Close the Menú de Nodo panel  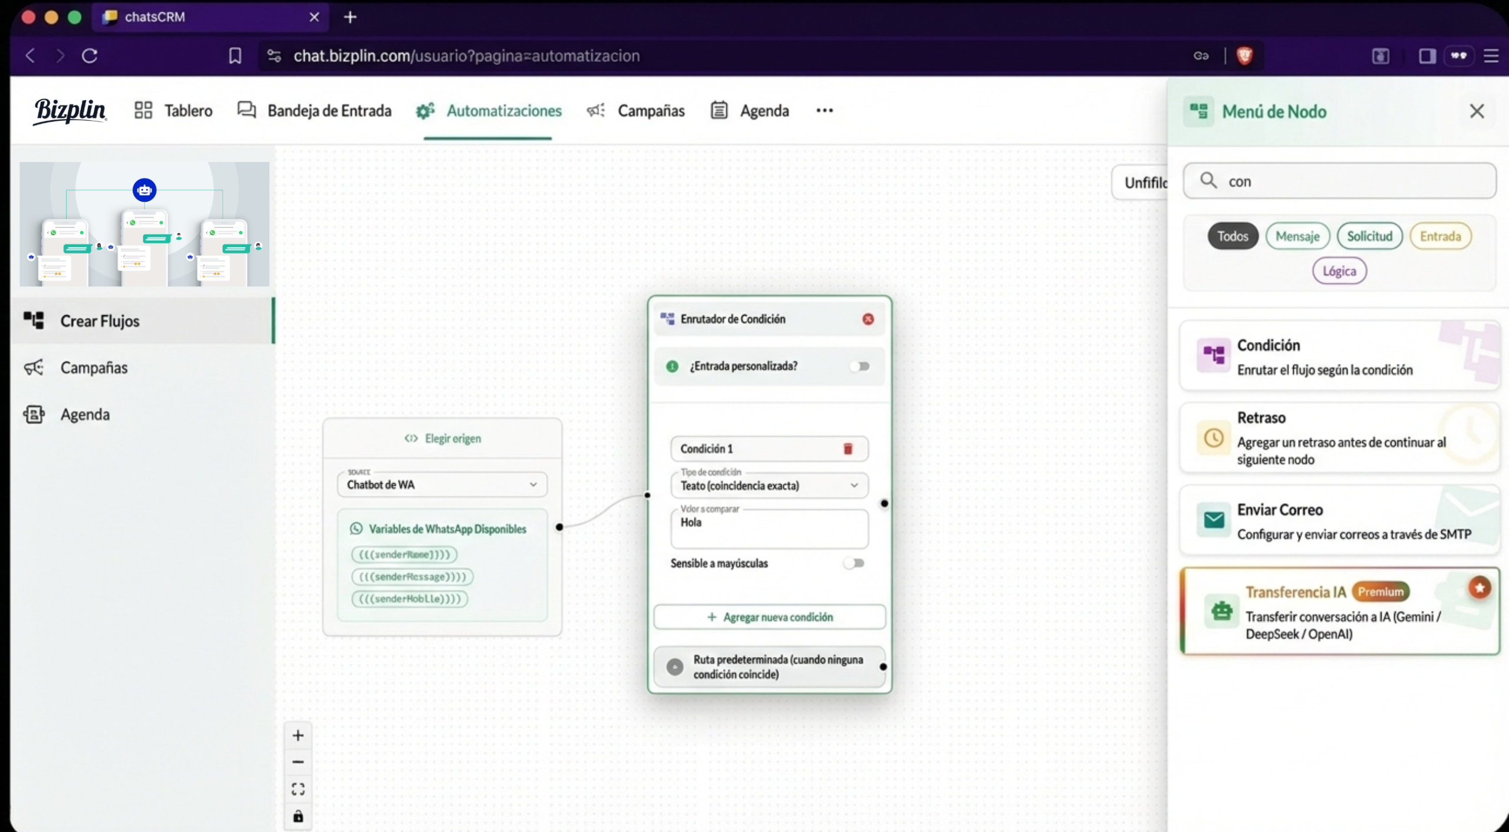pos(1476,111)
